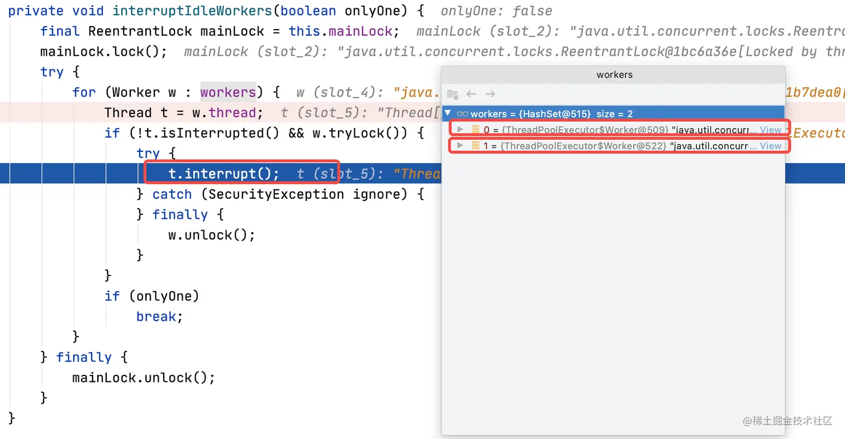This screenshot has width=845, height=439.
Task: Click element icon of Worker@522 row
Action: [476, 146]
